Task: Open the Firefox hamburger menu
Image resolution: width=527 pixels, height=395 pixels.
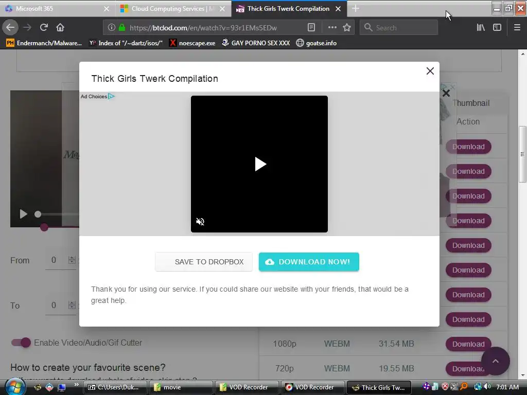Action: pyautogui.click(x=517, y=28)
